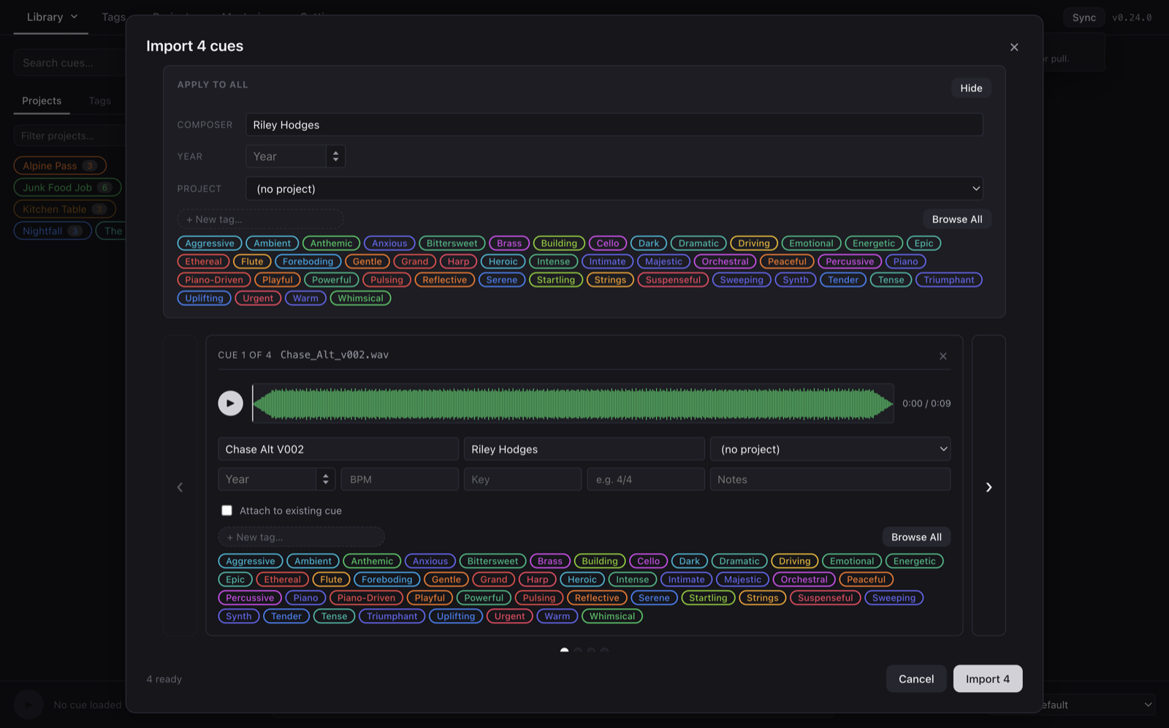The height and width of the screenshot is (728, 1169).
Task: Jump to second cue page dot
Action: pos(578,651)
